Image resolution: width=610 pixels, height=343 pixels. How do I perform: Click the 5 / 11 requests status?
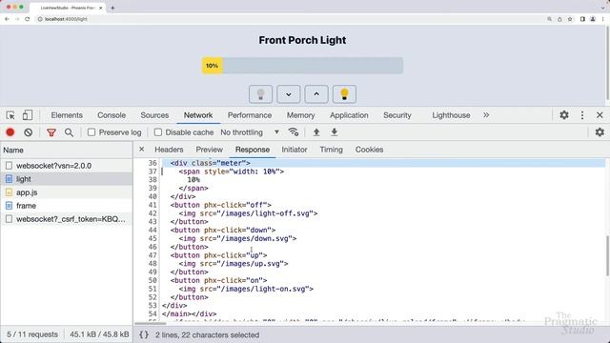coord(32,334)
